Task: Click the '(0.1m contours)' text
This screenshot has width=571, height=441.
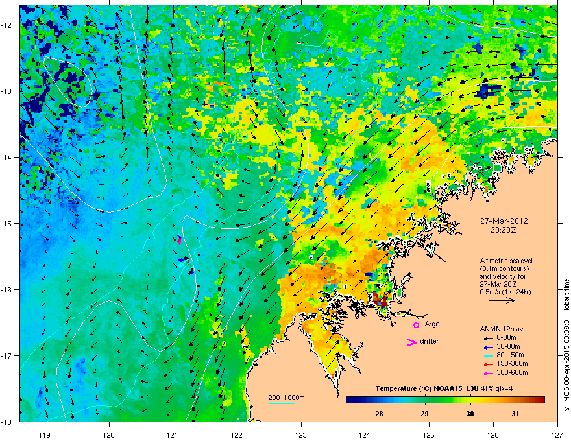Action: 504,269
